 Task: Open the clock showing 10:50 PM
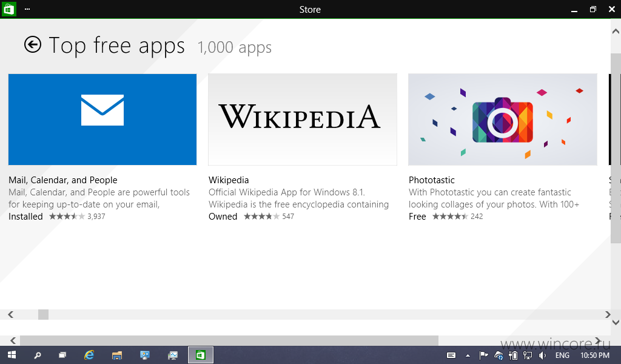(x=595, y=356)
